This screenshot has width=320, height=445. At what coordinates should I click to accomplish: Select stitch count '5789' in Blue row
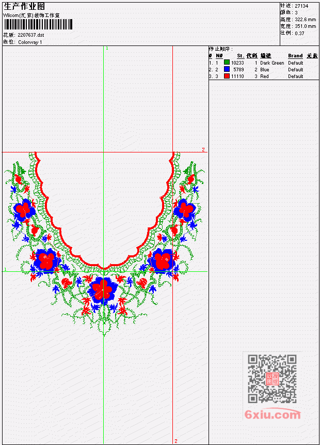coord(238,70)
